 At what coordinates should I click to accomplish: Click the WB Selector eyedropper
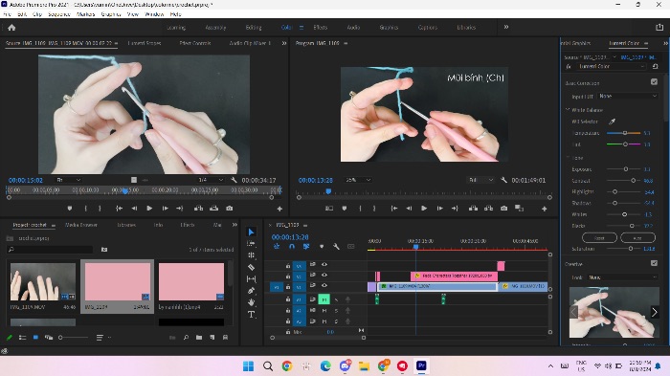612,122
